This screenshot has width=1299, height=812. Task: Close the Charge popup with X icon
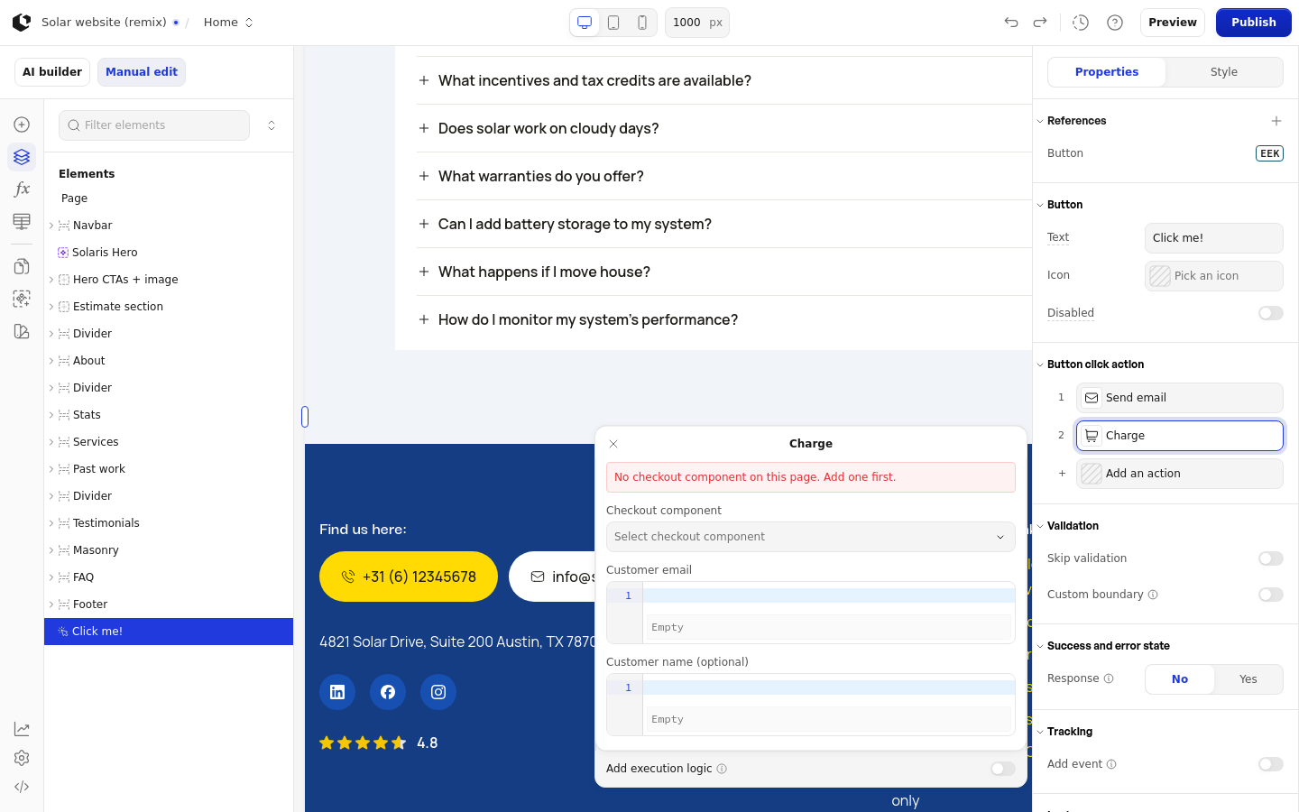[613, 444]
